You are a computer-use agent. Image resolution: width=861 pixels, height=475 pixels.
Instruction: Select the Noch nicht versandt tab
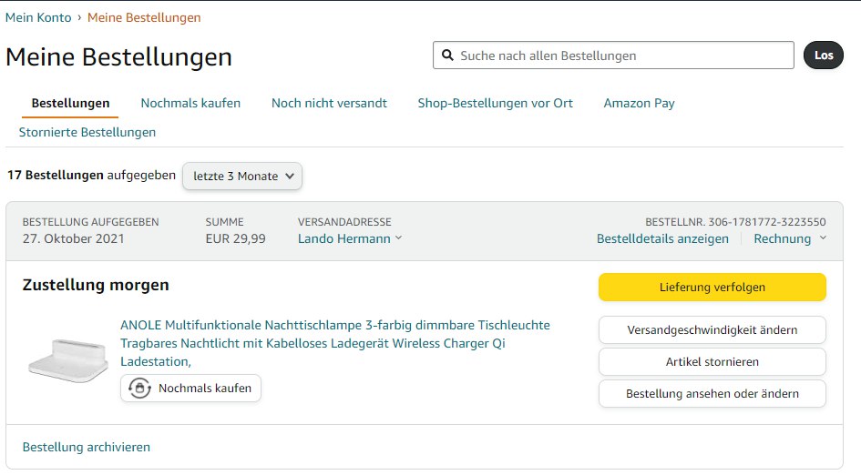point(329,103)
